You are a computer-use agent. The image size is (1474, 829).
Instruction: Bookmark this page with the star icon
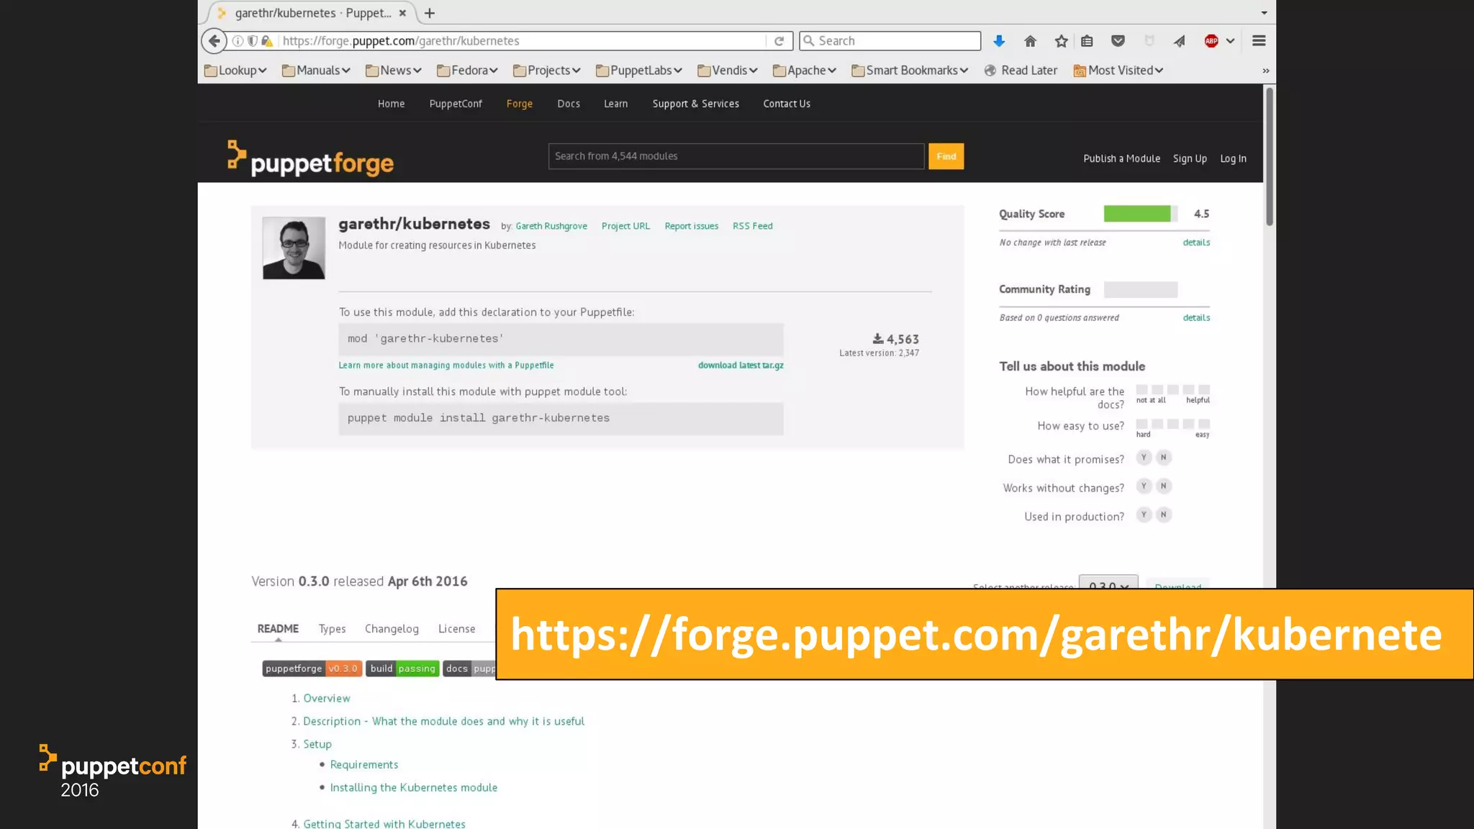[x=1061, y=41]
